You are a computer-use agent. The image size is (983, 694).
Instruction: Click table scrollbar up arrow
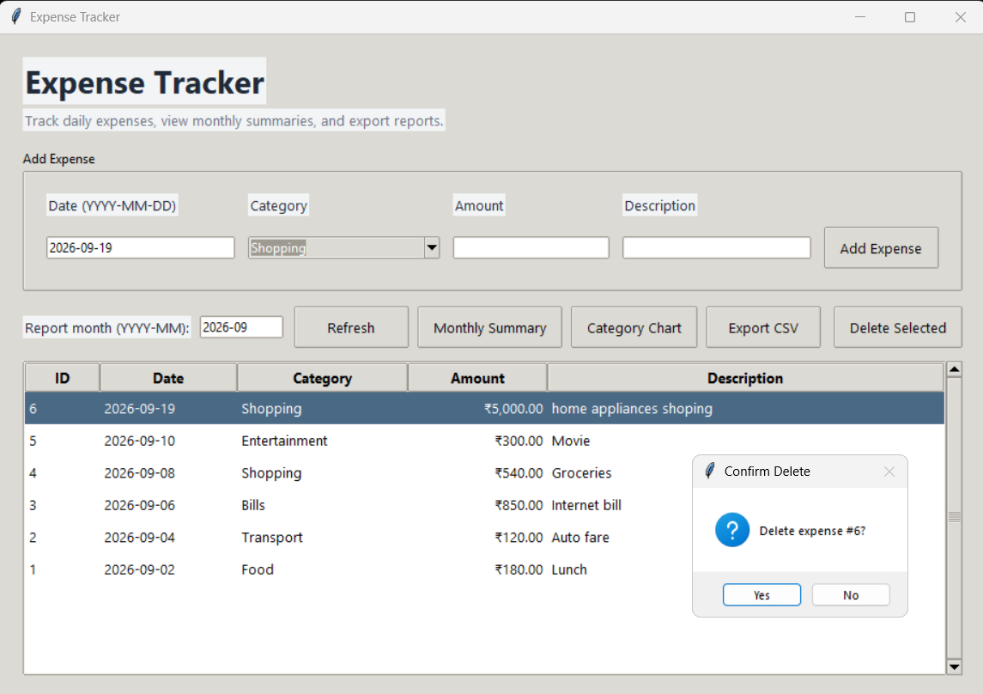(954, 369)
